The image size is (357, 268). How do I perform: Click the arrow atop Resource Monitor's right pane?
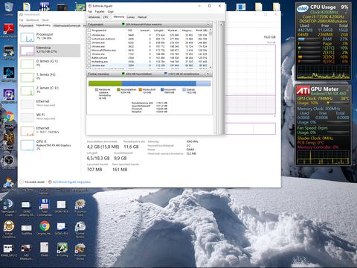(x=221, y=25)
